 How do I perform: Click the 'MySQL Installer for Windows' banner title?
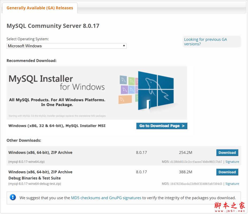57,83
